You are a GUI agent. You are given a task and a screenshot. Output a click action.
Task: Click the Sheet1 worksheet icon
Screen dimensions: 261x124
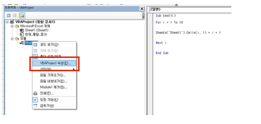pyautogui.click(x=22, y=30)
